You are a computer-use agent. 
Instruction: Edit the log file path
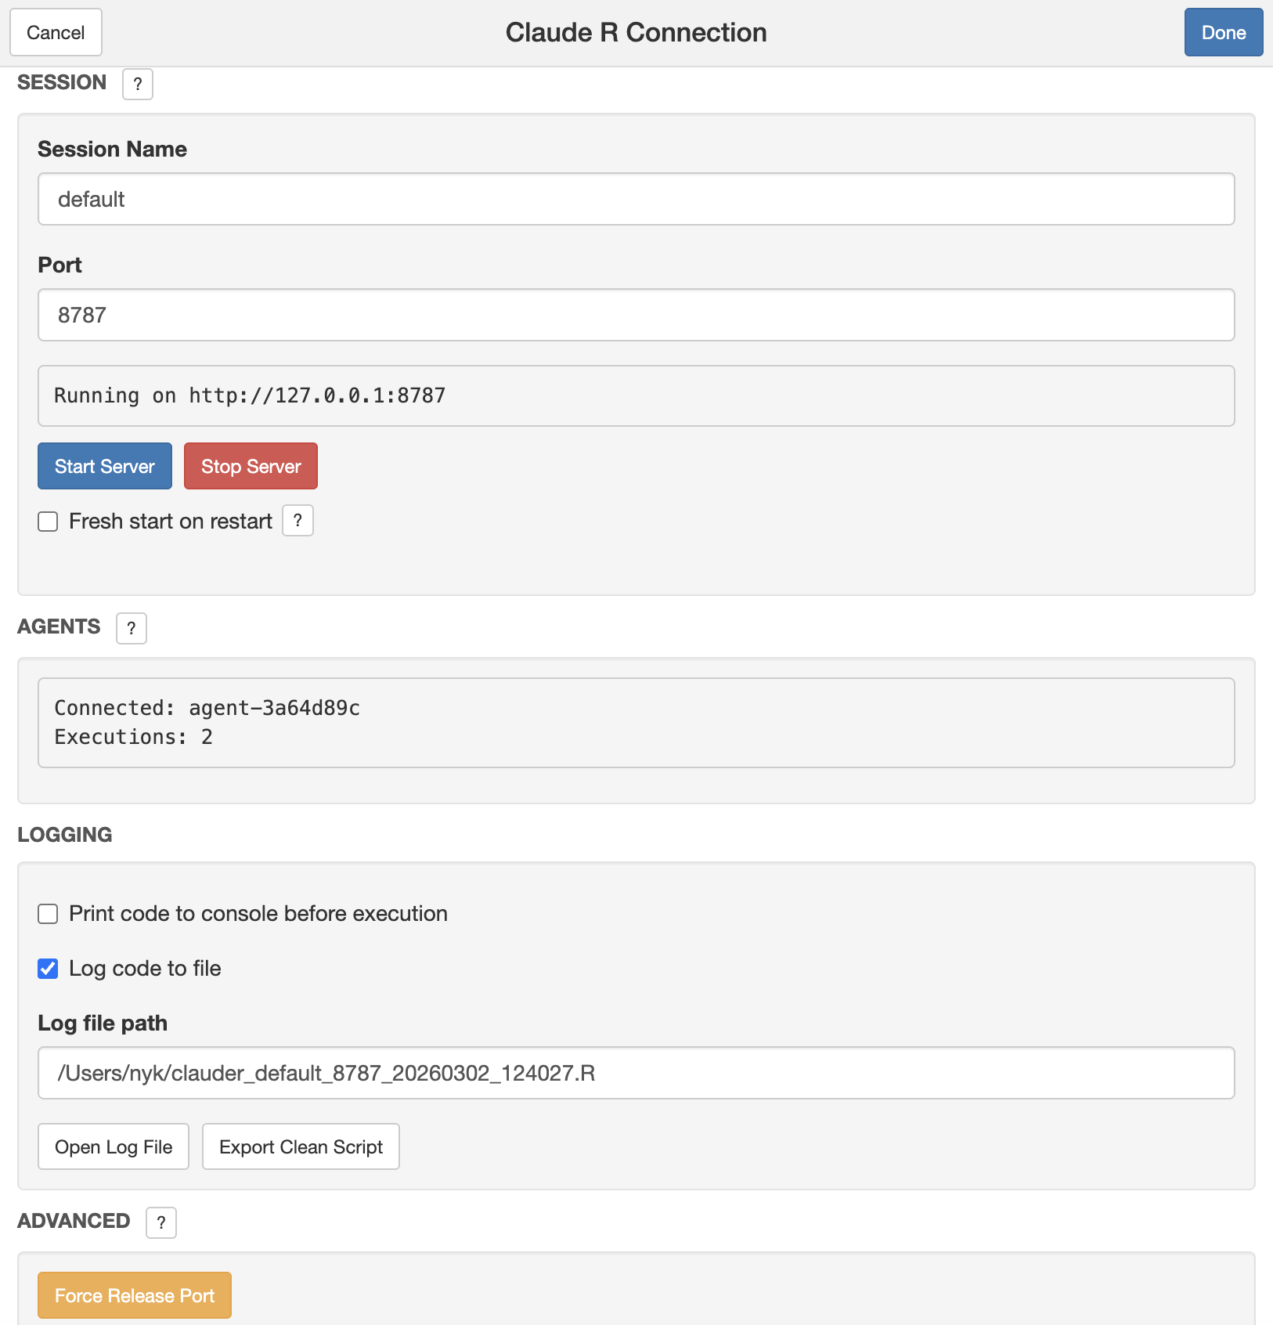[636, 1073]
